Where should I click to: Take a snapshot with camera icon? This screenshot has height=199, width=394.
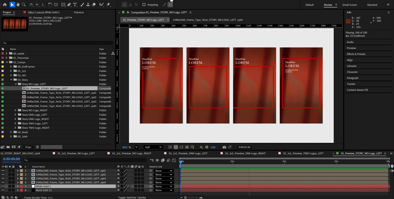click(224, 147)
